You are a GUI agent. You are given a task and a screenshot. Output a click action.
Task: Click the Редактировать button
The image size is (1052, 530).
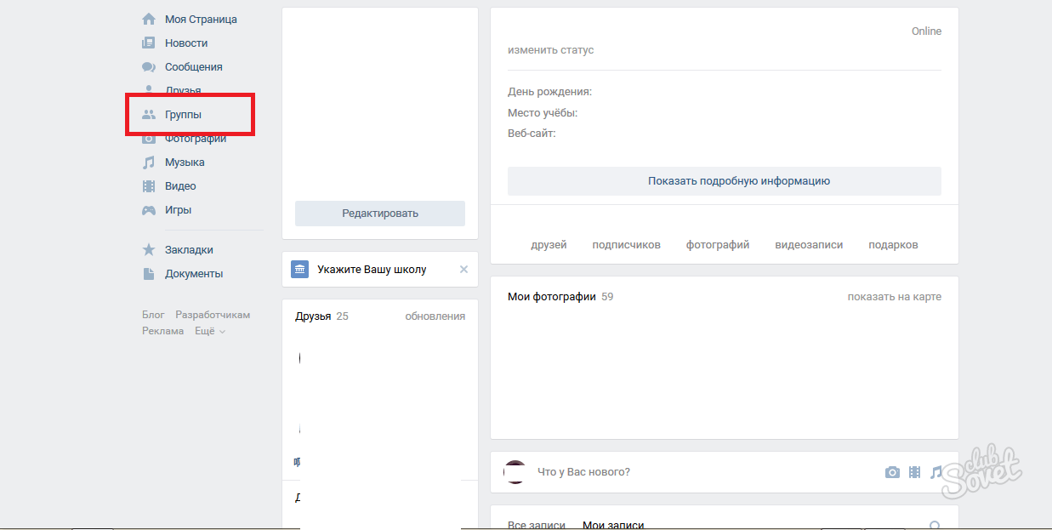click(x=380, y=214)
